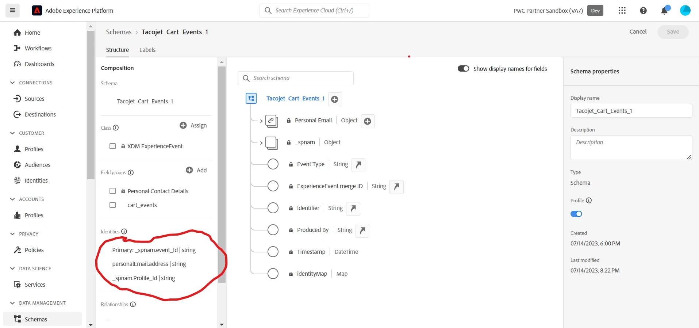Collapse the DATA MANAGEMENT section
The height and width of the screenshot is (328, 699).
point(12,303)
